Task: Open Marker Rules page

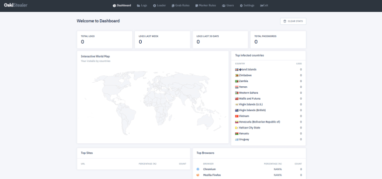Action: (x=205, y=5)
